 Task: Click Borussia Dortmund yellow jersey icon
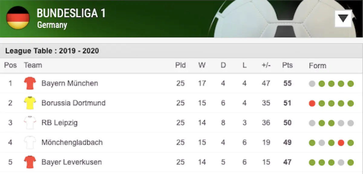[x=30, y=103]
